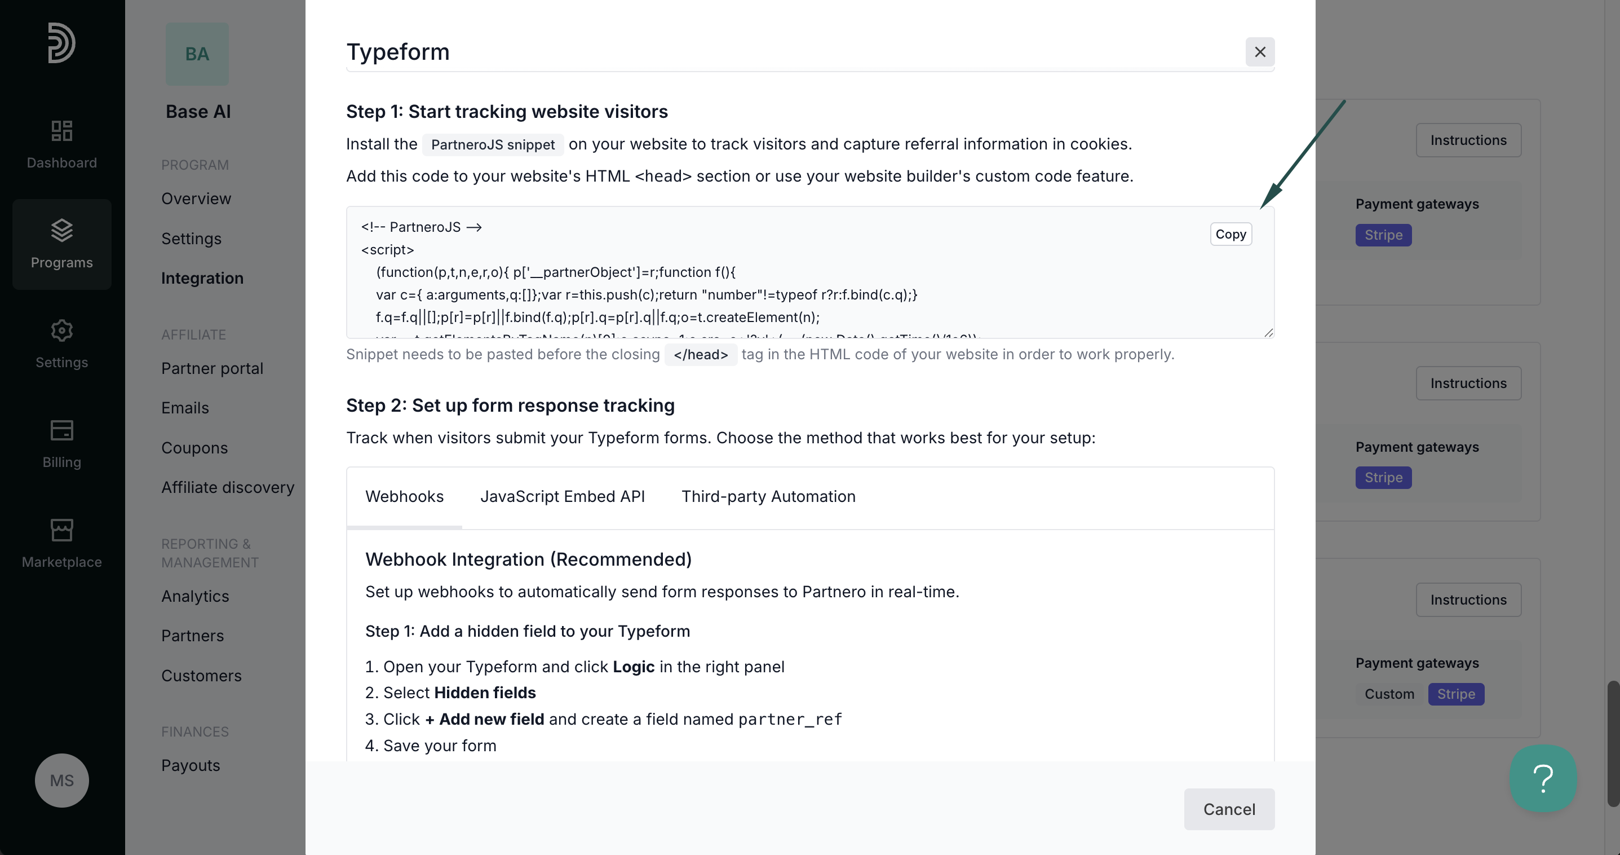Click the code textarea resize handle
The image size is (1620, 855).
tap(1268, 333)
